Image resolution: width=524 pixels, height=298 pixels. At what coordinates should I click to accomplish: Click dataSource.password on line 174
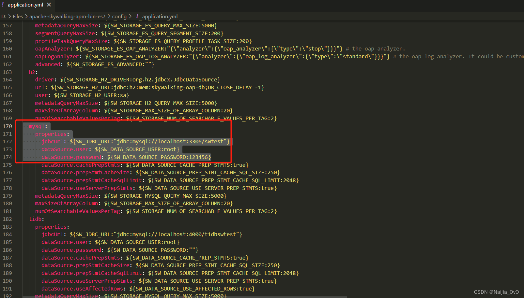(71, 157)
